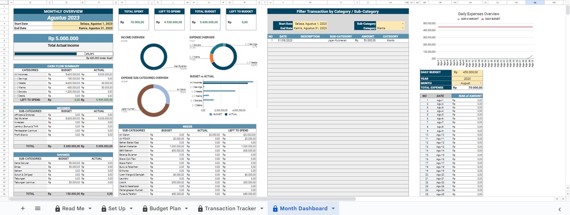This screenshot has width=570, height=215.
Task: Select the Agustus 2023 title cell
Action: 63,17
